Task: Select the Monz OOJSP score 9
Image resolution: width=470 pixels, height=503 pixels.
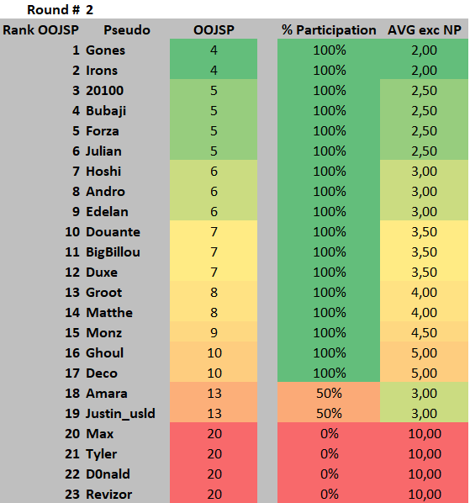Action: click(x=214, y=333)
